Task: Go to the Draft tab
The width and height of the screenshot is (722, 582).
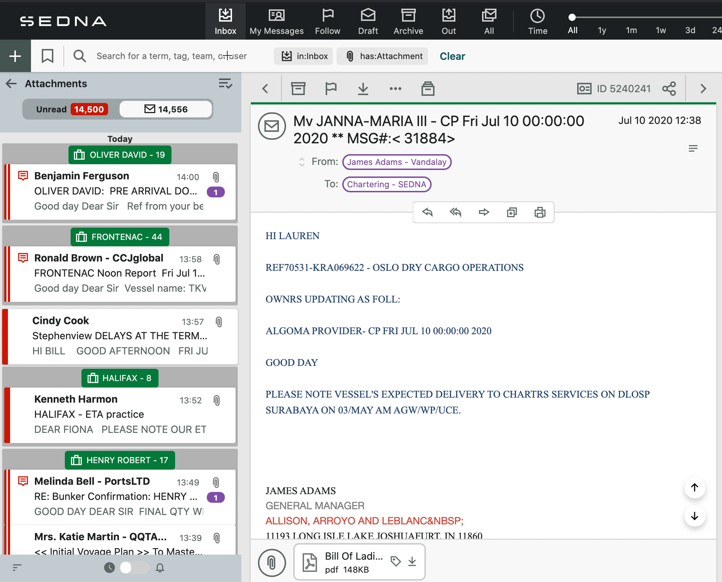Action: [x=368, y=21]
